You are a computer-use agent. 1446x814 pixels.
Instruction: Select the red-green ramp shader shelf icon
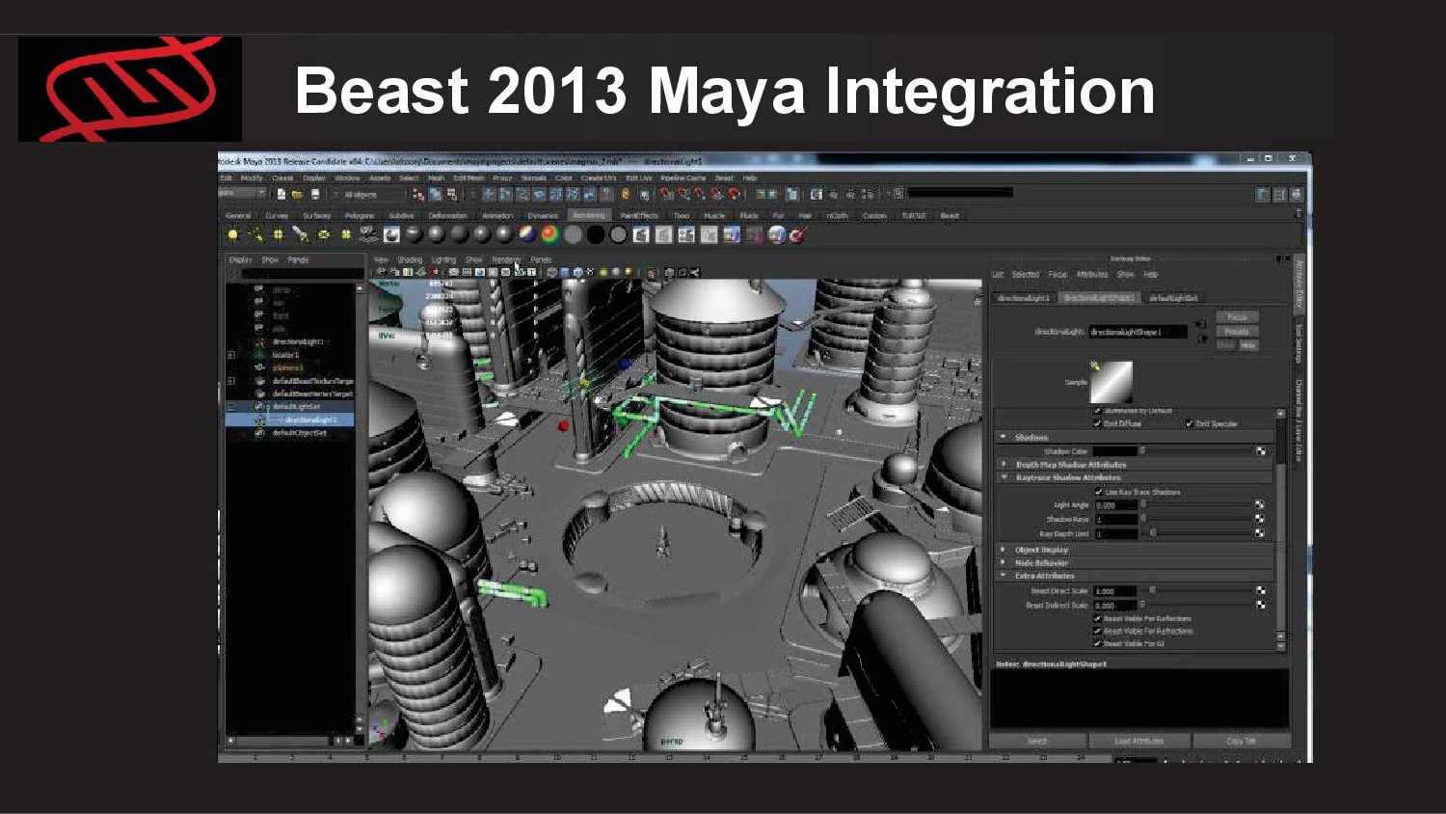[x=549, y=234]
